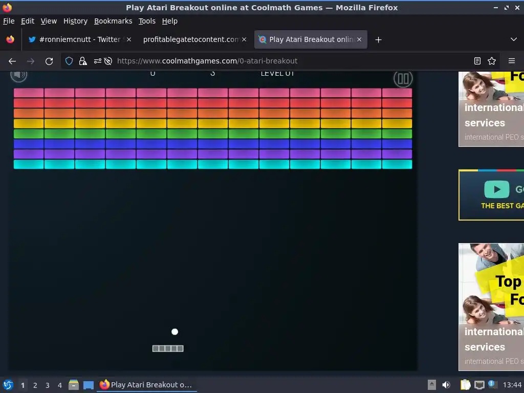Open the clipboard manager tray icon
Screen dimensions: 524x393
tap(465, 385)
